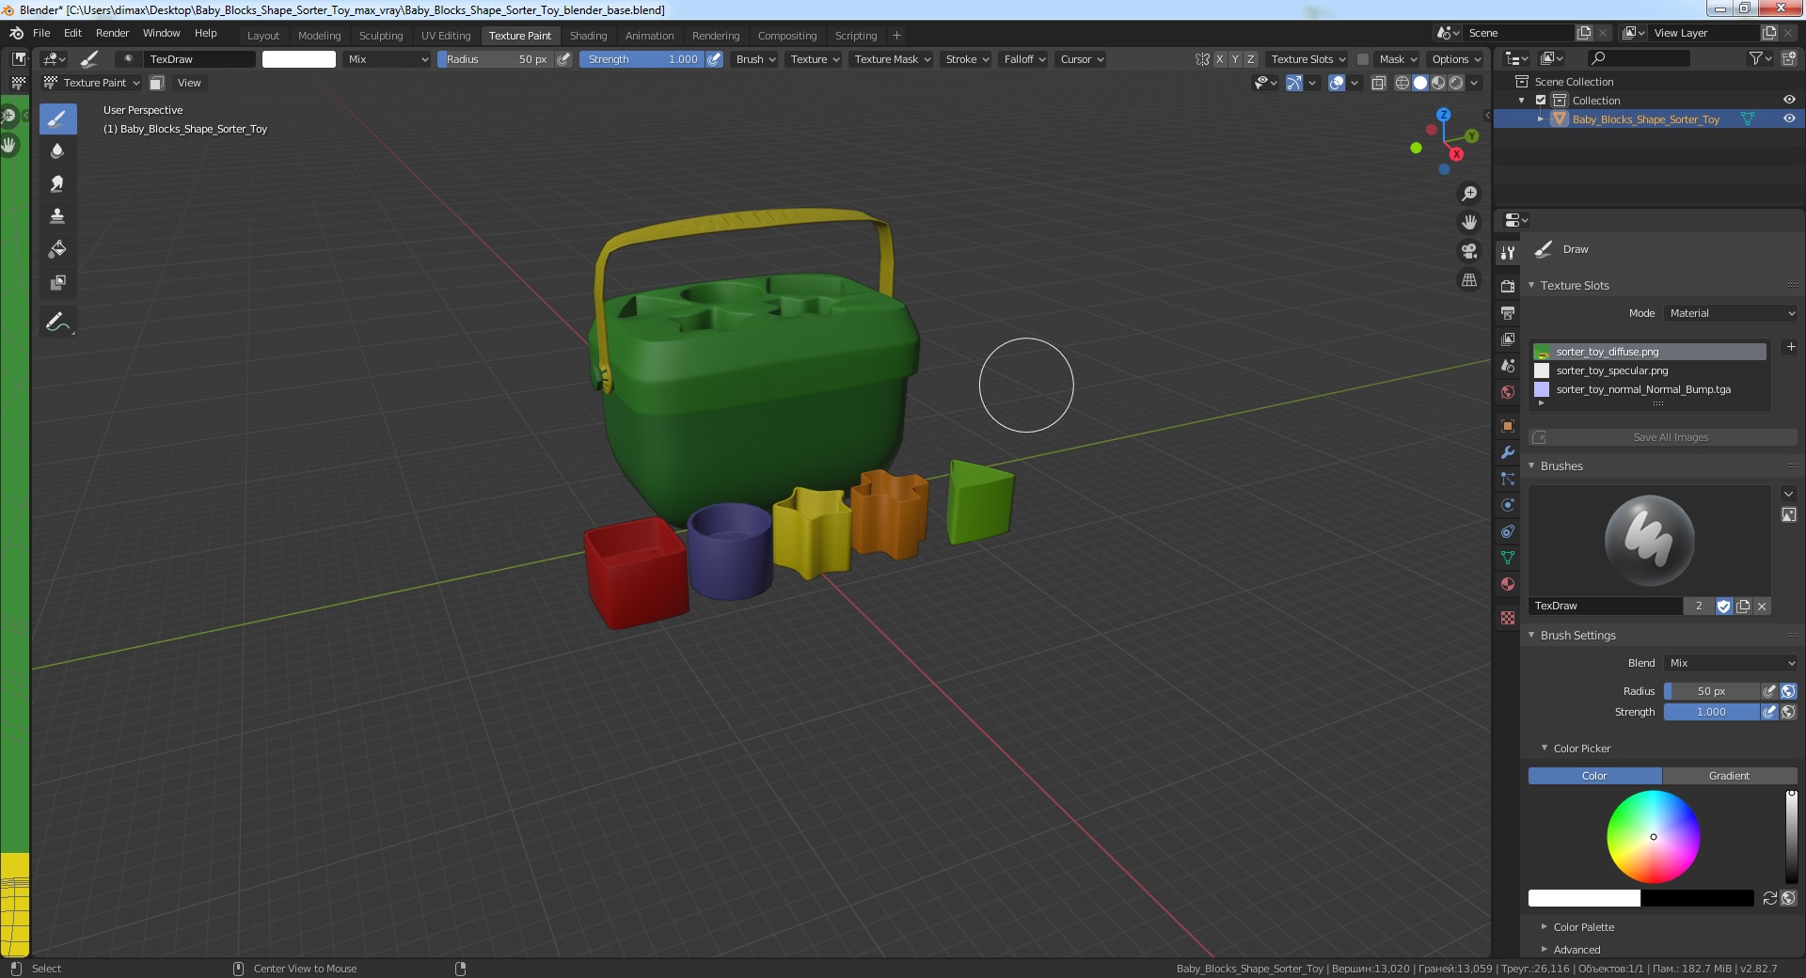Click the Z axis on navigation gizmo
The height and width of the screenshot is (978, 1806).
[1443, 115]
